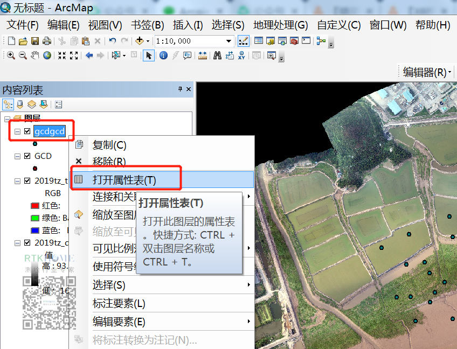Click 标注要素(L) in the context menu
The height and width of the screenshot is (349, 457).
coord(119,304)
